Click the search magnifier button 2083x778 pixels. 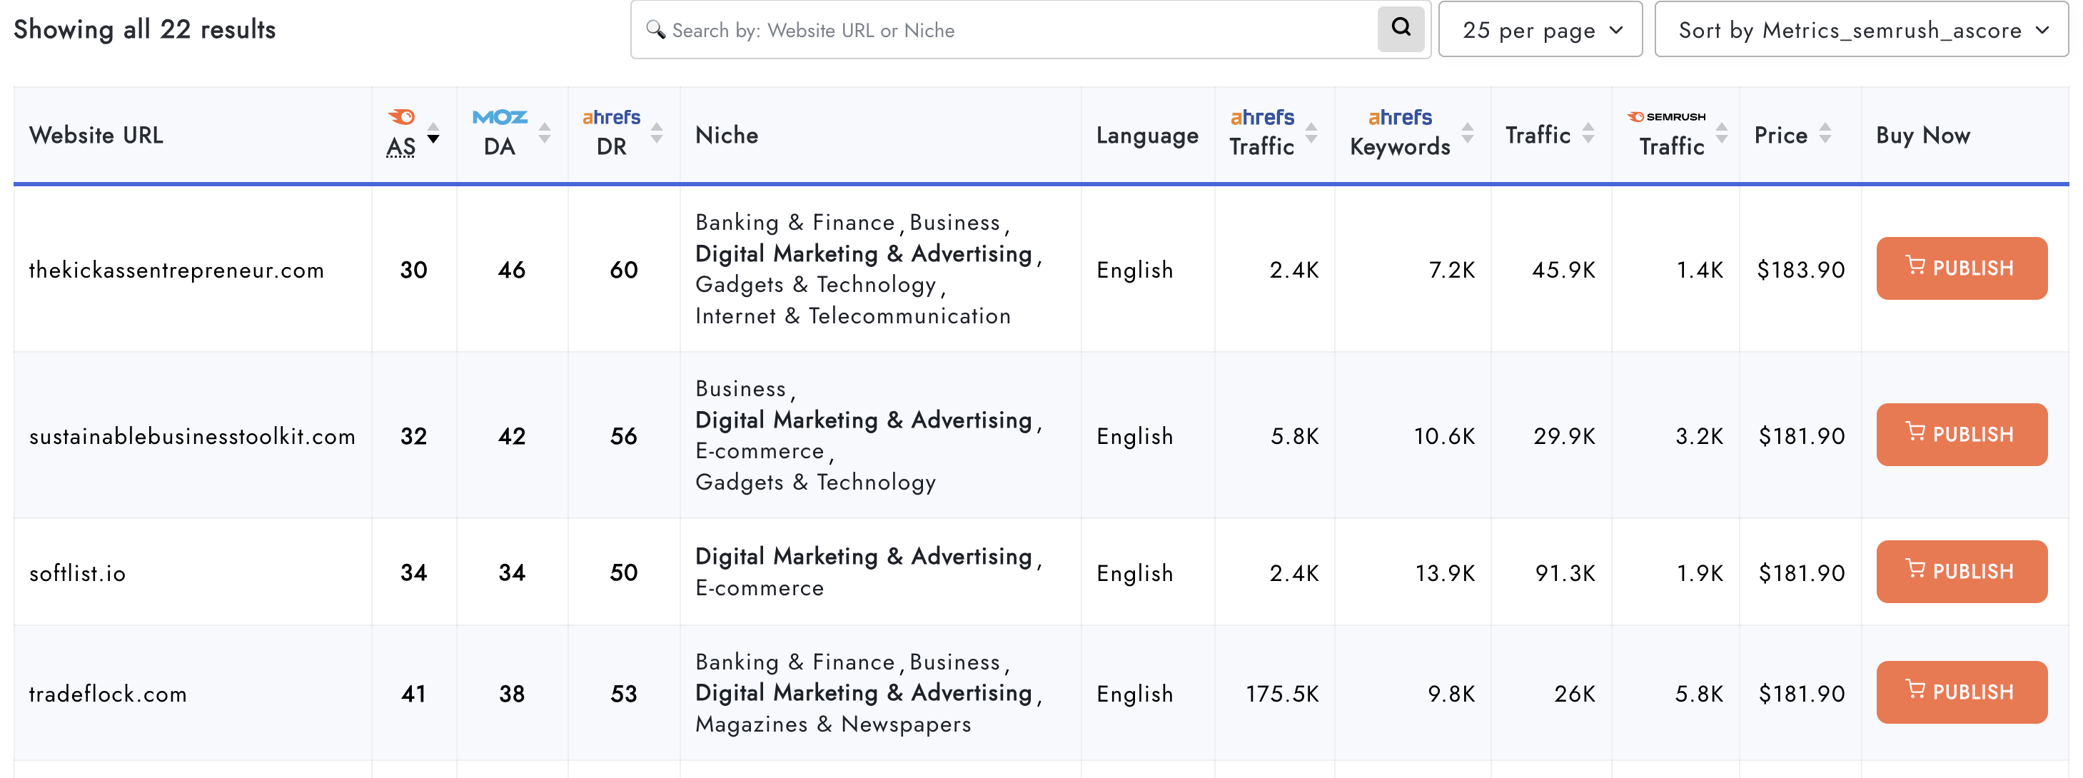(1400, 29)
